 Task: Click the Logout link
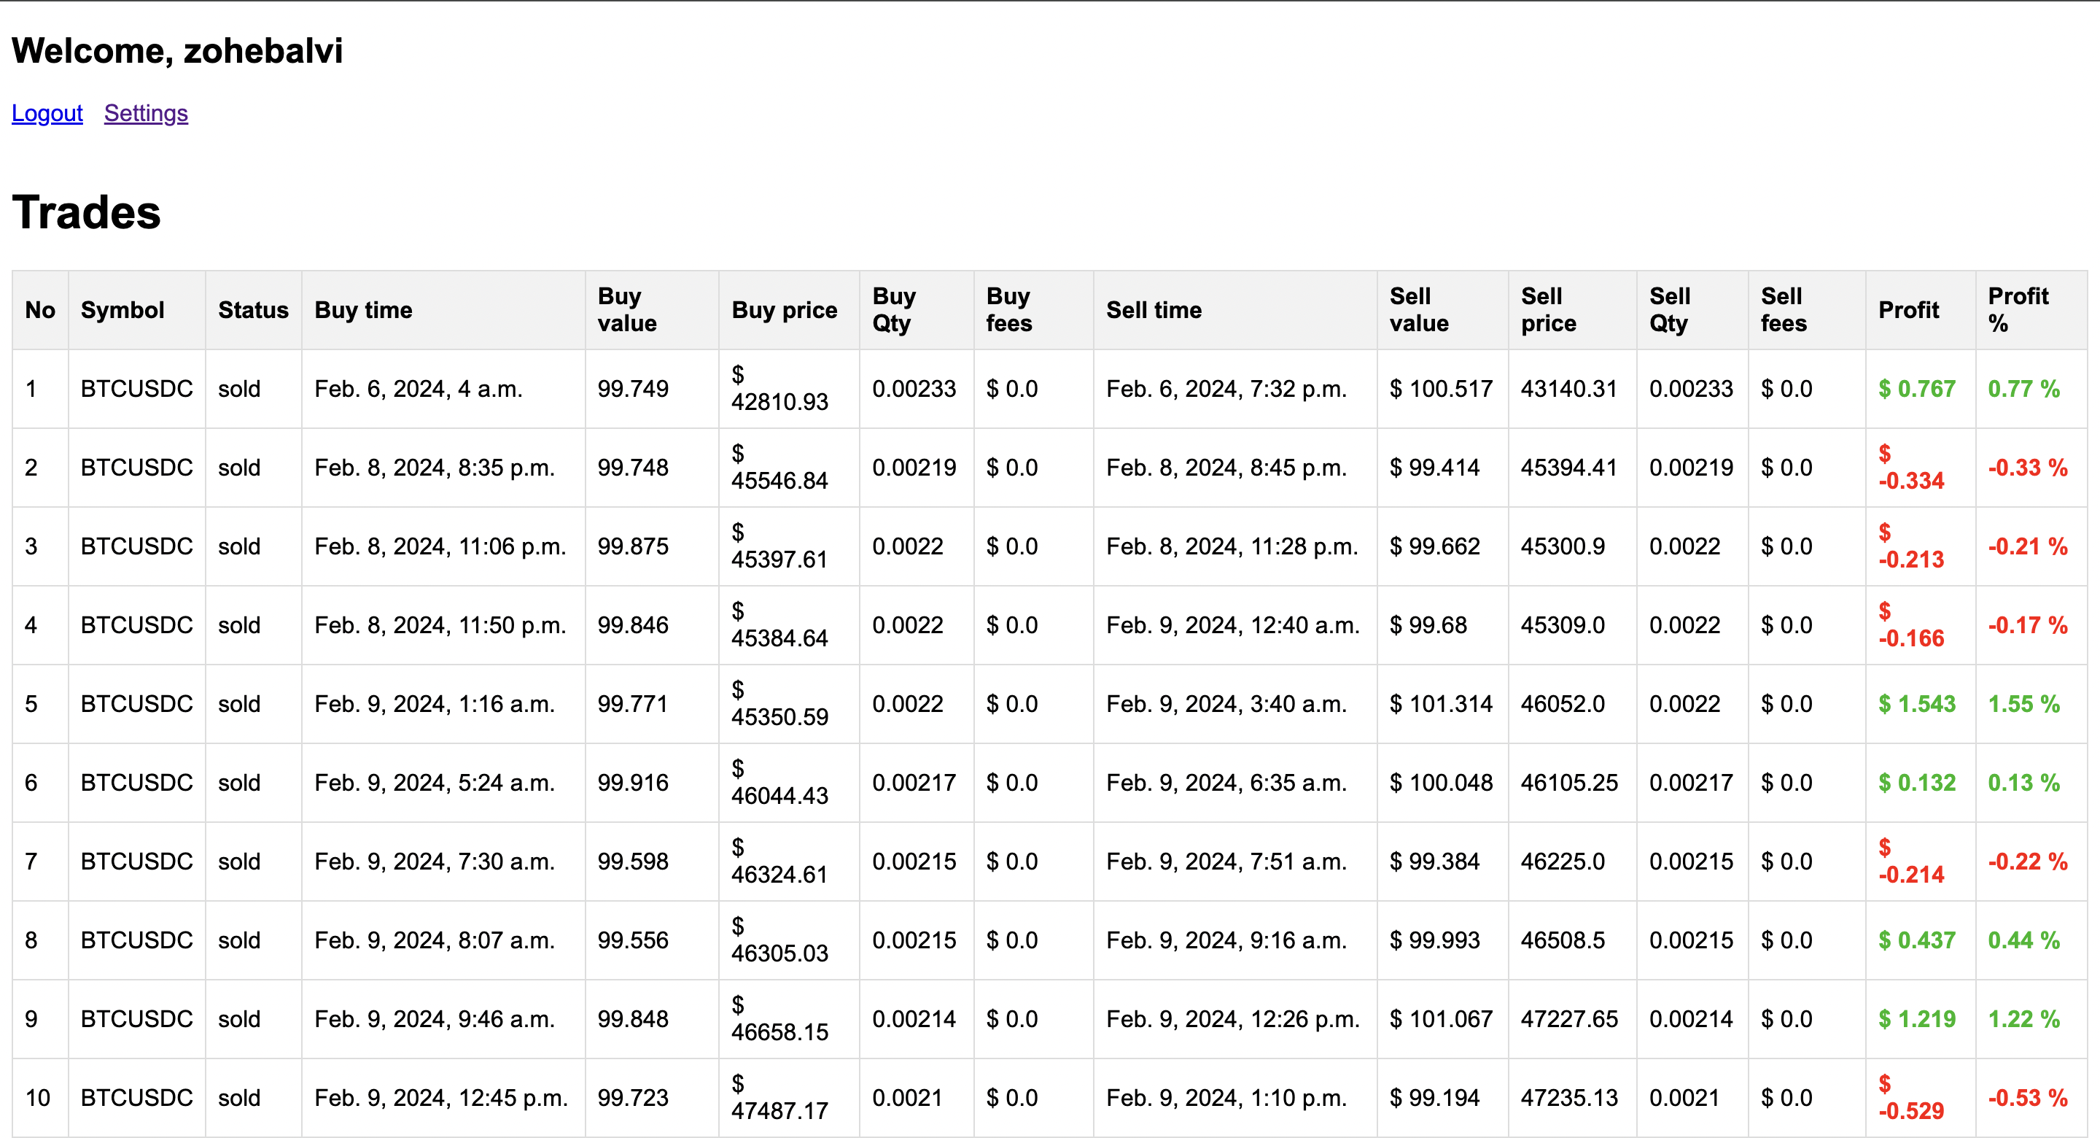(x=47, y=113)
